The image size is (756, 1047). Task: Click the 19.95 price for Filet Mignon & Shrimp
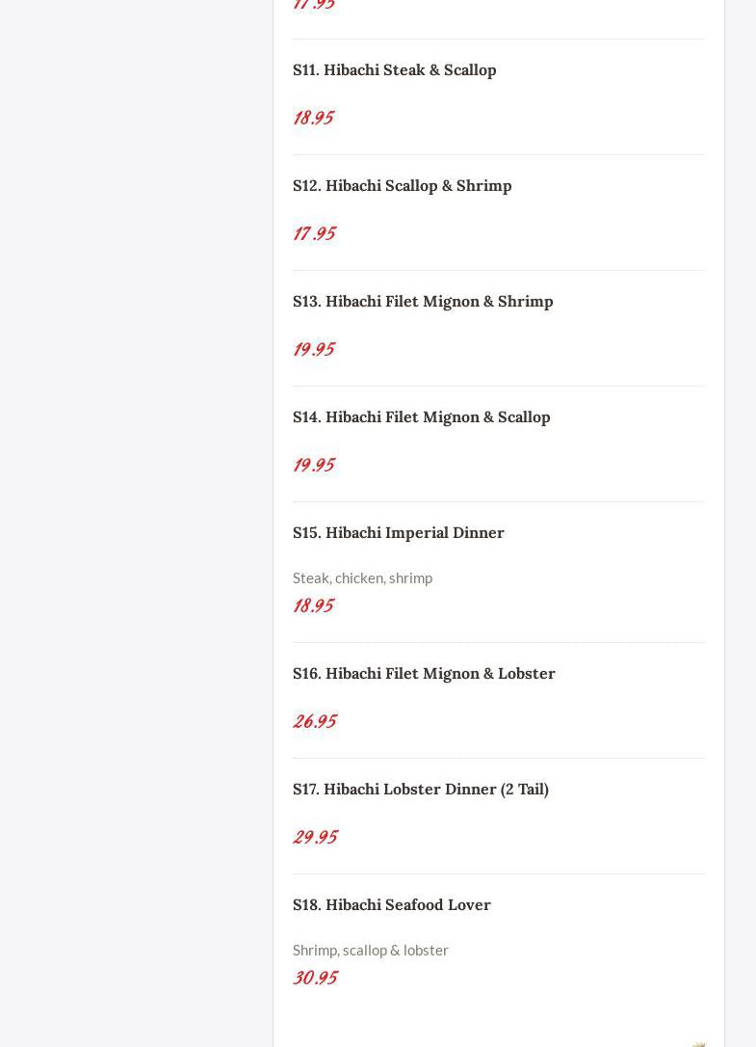[313, 349]
